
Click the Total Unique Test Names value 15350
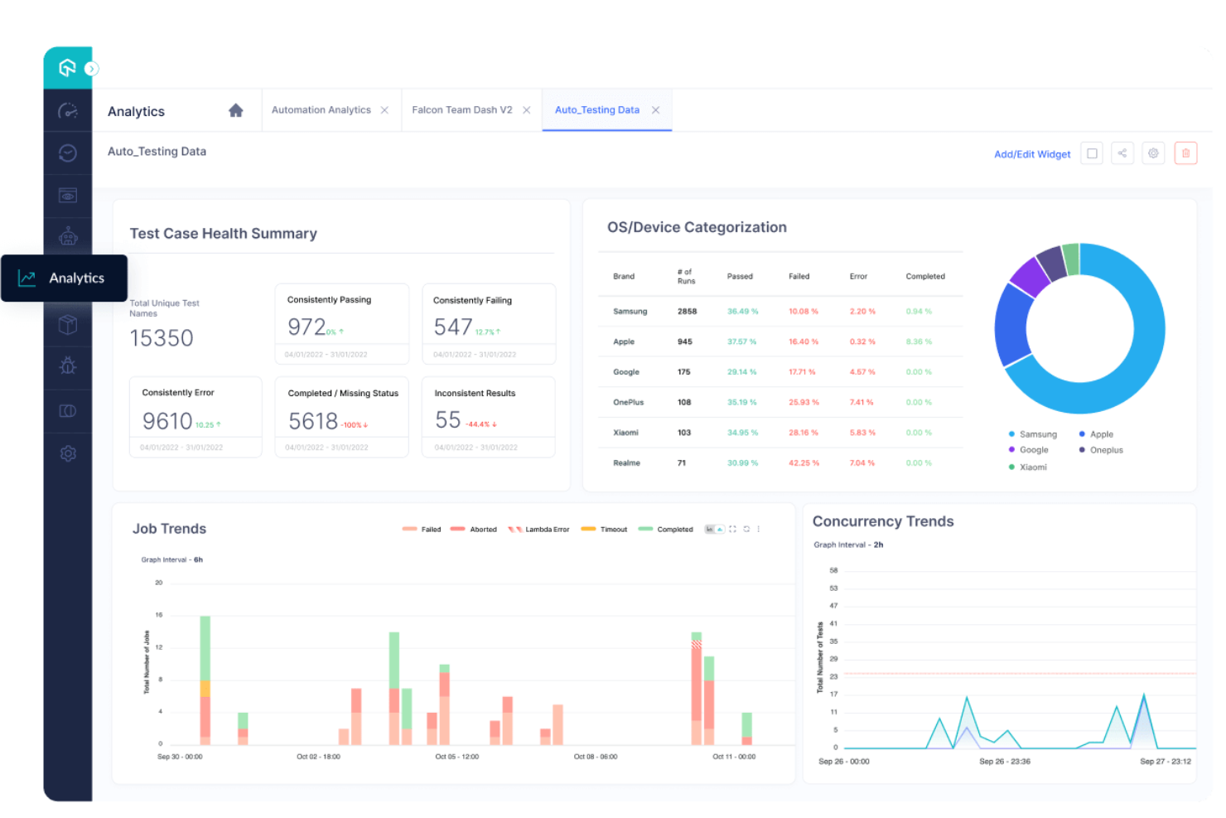[162, 338]
